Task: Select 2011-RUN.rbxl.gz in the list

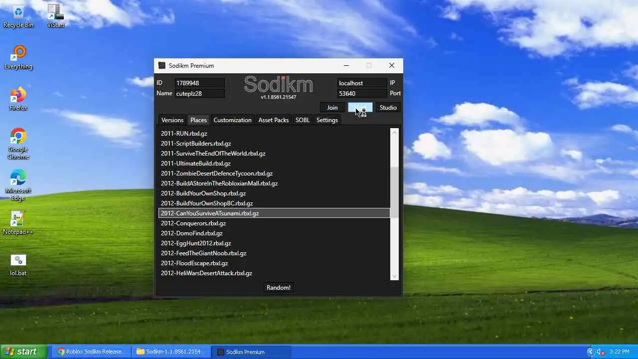Action: 274,134
